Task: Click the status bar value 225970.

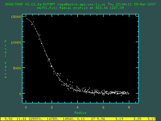Action: 35,119
